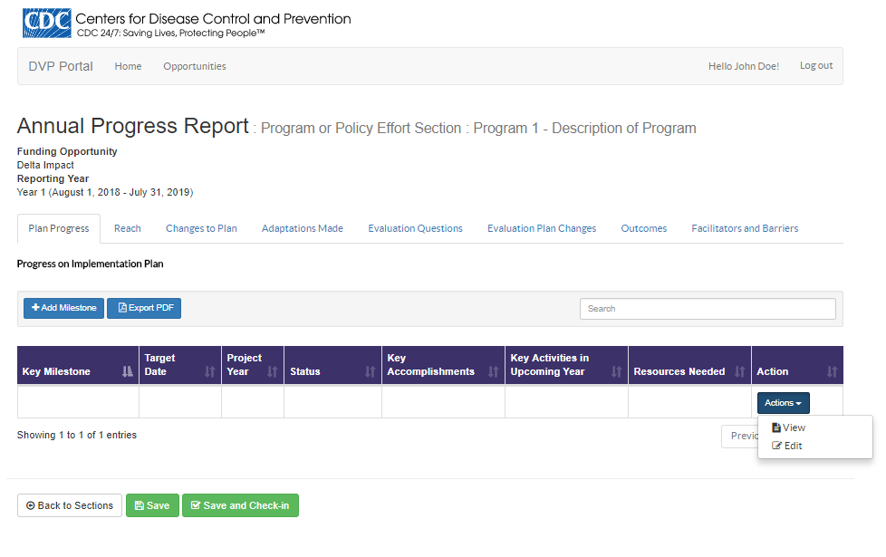Choose Edit from the Actions menu
The image size is (886, 557).
pyautogui.click(x=792, y=446)
